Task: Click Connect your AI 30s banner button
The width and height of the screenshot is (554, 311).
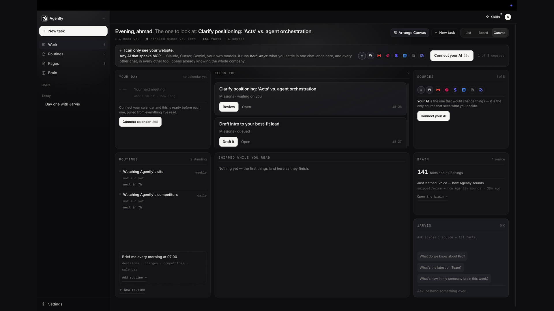Action: tap(452, 56)
